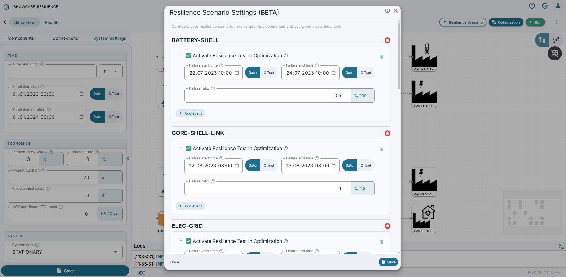Add event to BATTERY-SHELL
566x277 pixels.
click(x=190, y=113)
